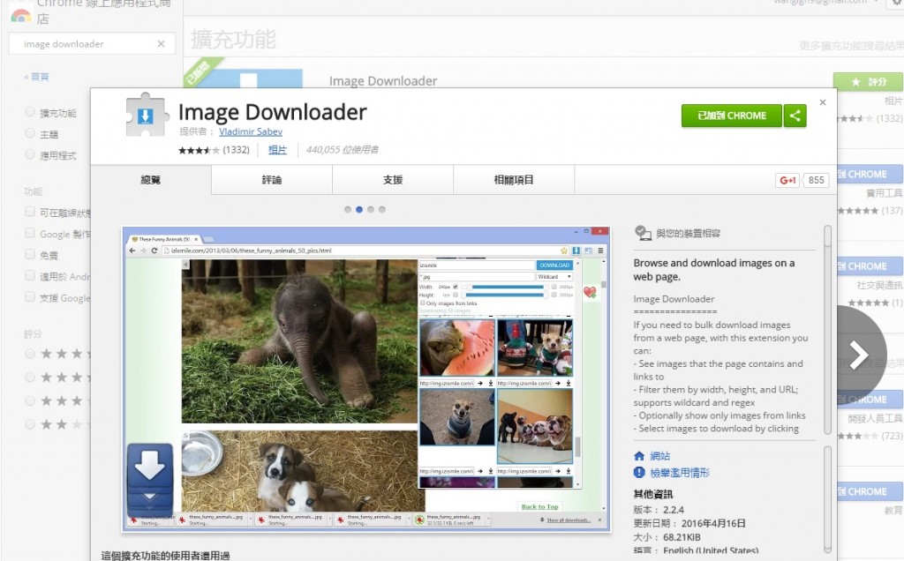Clear the image downloader search text

161,44
